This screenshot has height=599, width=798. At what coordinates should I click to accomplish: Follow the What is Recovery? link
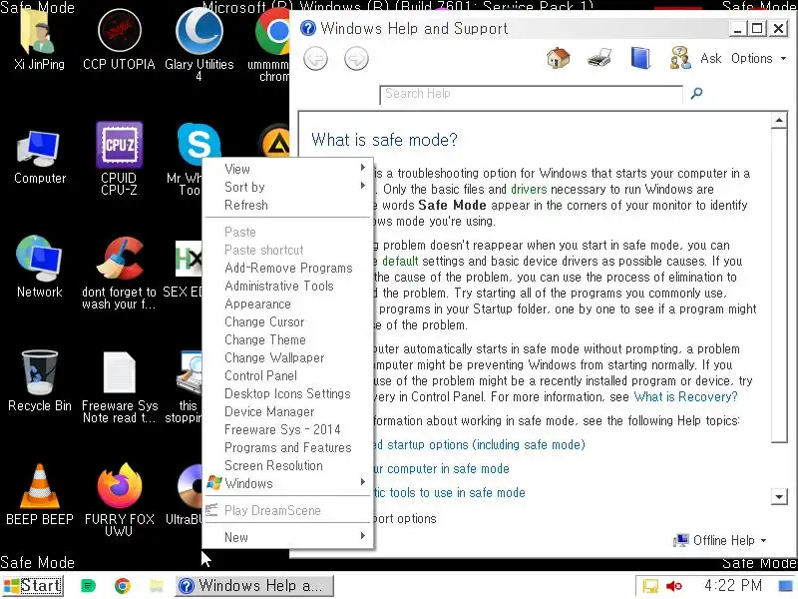click(x=685, y=396)
